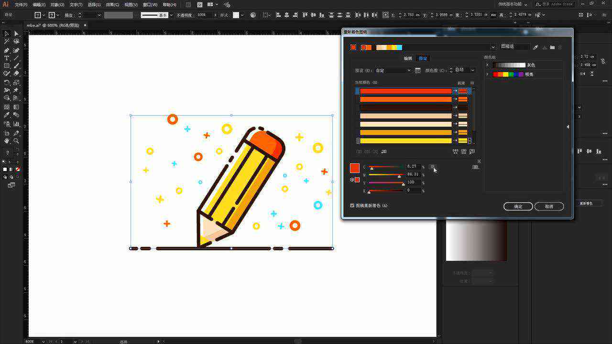Select the Zoom magnifier tool

tap(16, 141)
